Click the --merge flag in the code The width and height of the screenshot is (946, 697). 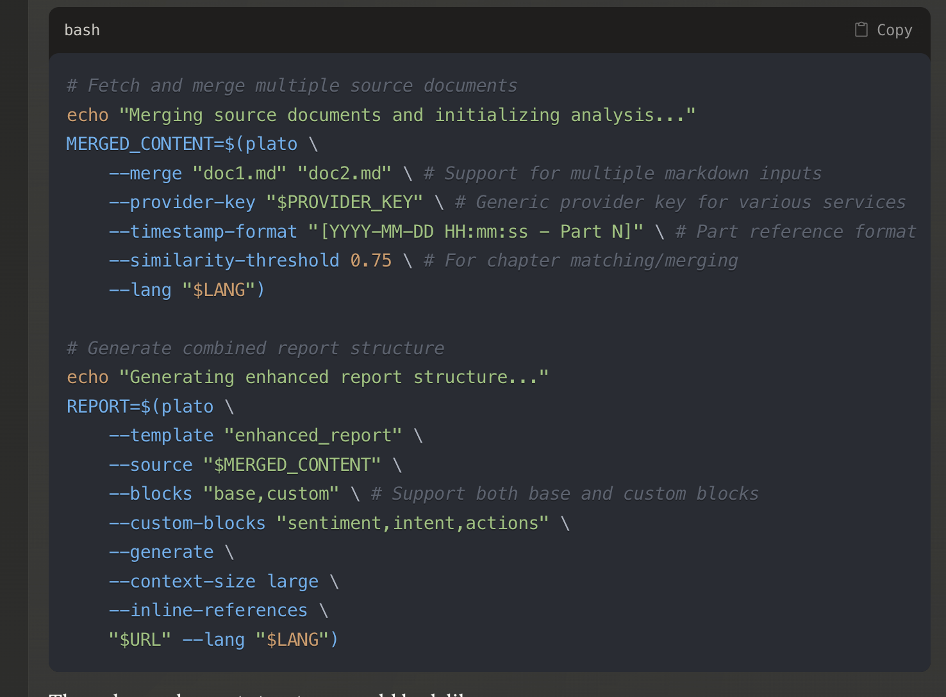145,173
